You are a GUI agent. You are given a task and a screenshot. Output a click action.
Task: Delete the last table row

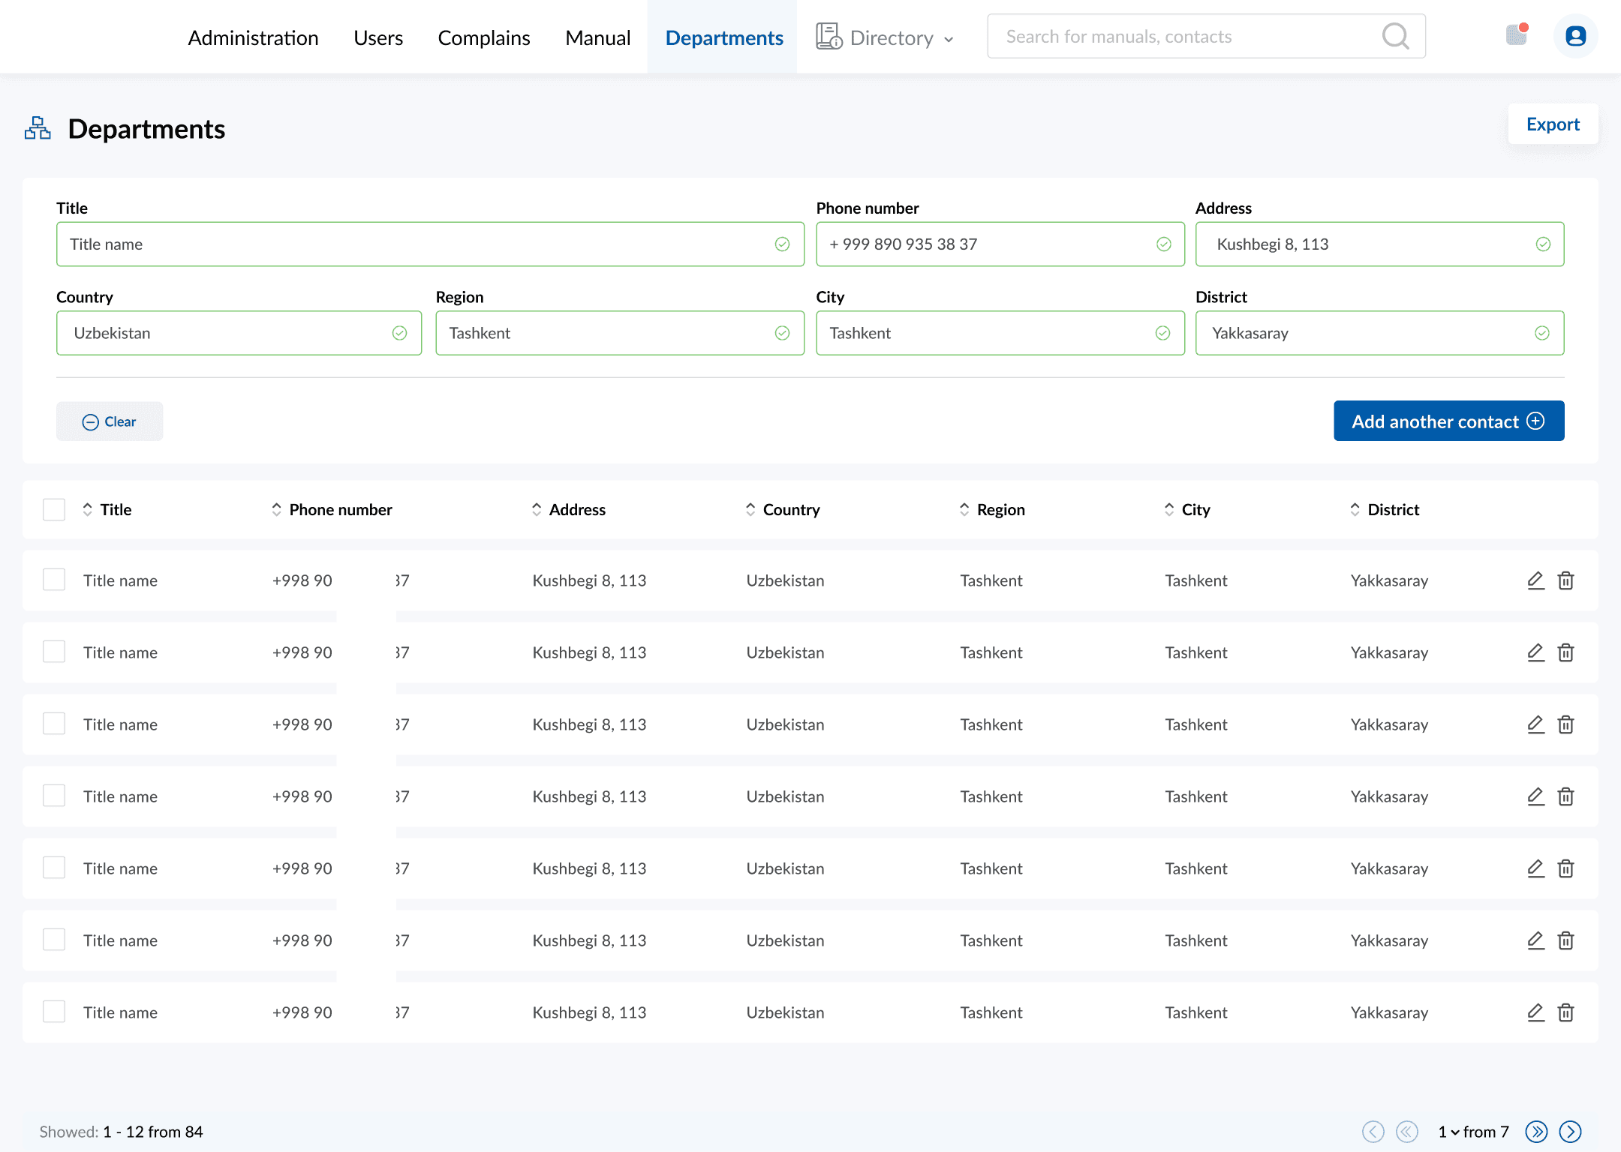pyautogui.click(x=1565, y=1012)
